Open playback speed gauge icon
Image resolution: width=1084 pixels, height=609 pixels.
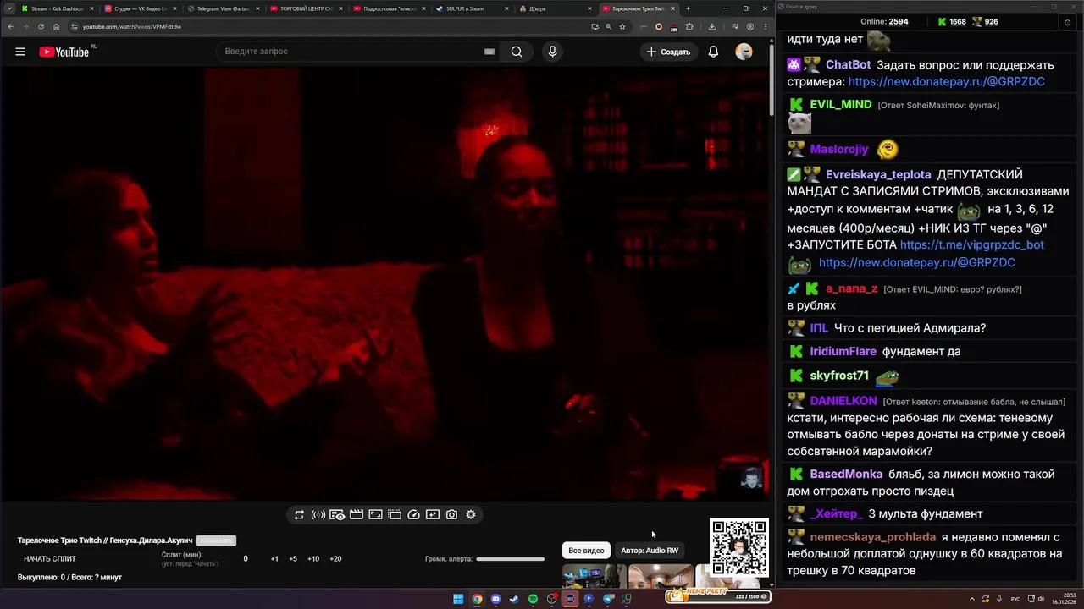[414, 514]
